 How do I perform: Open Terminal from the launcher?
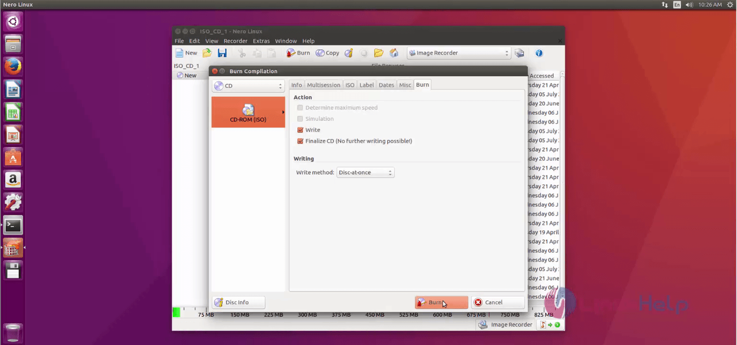[13, 225]
